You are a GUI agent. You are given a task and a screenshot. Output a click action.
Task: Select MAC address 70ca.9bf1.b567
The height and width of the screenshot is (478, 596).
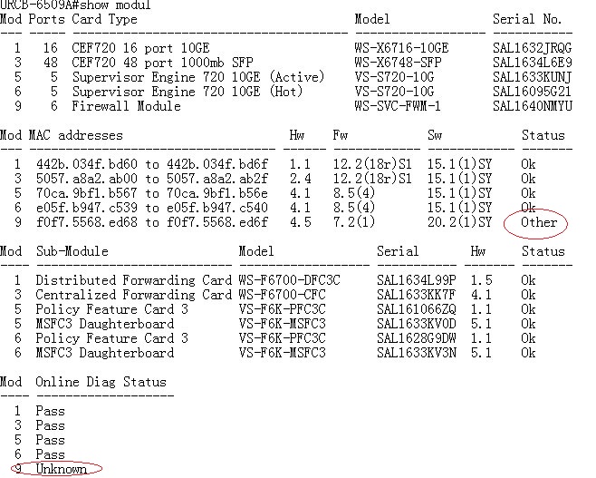point(87,193)
